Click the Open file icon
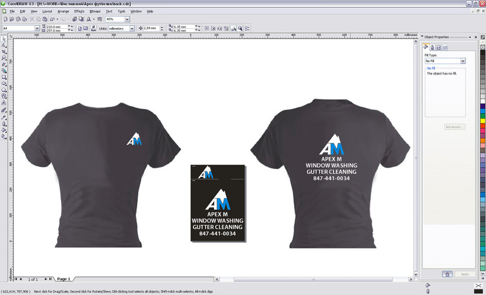 pos(11,19)
